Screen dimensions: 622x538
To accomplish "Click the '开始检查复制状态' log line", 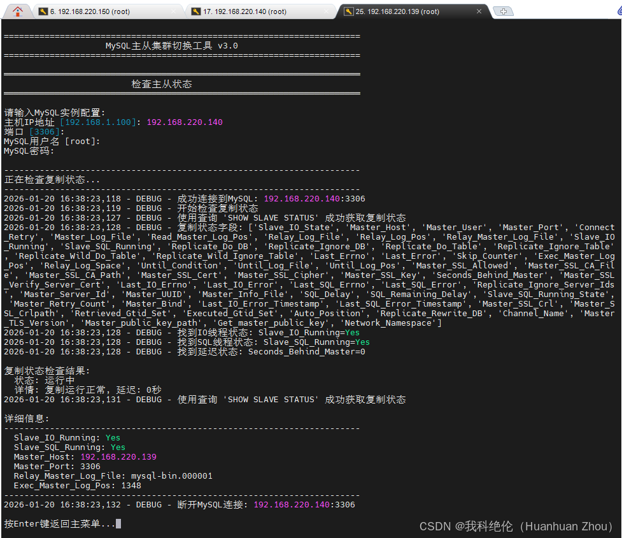I will [x=131, y=208].
